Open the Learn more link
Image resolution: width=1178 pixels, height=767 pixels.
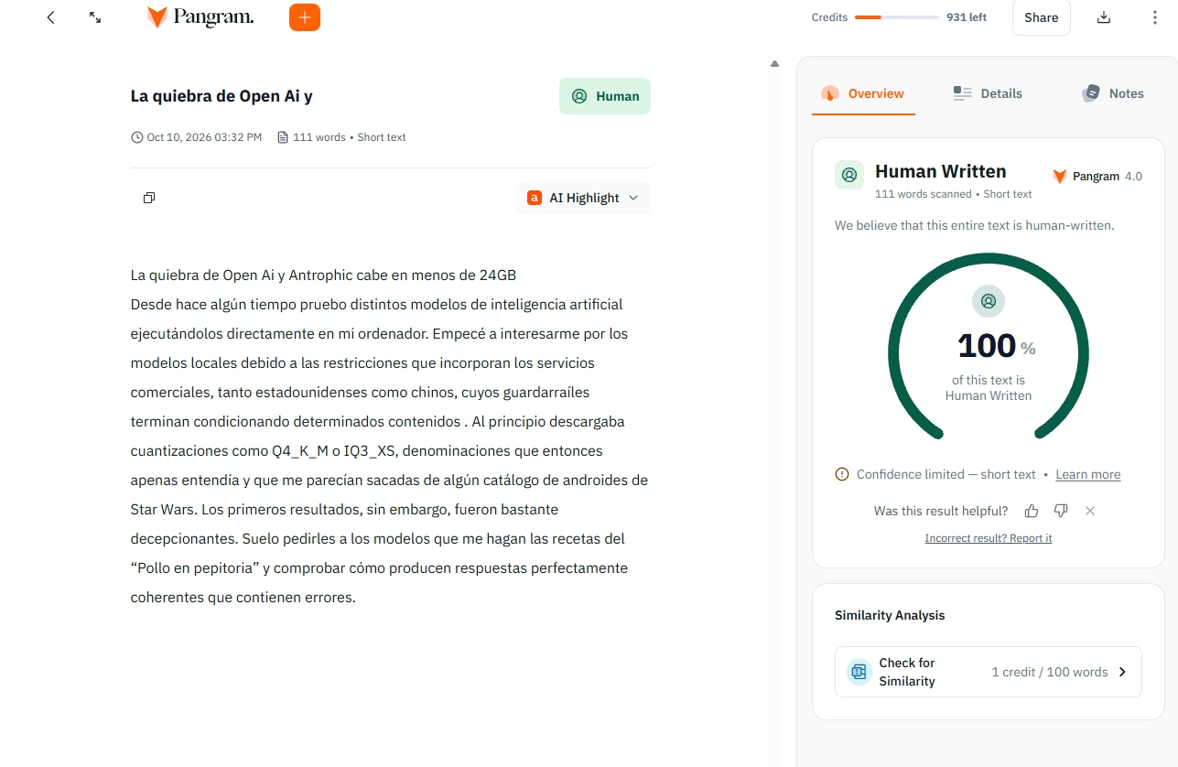(1088, 474)
